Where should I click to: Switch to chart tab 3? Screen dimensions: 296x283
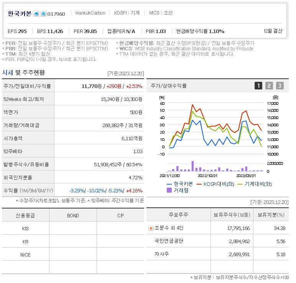pos(280,86)
